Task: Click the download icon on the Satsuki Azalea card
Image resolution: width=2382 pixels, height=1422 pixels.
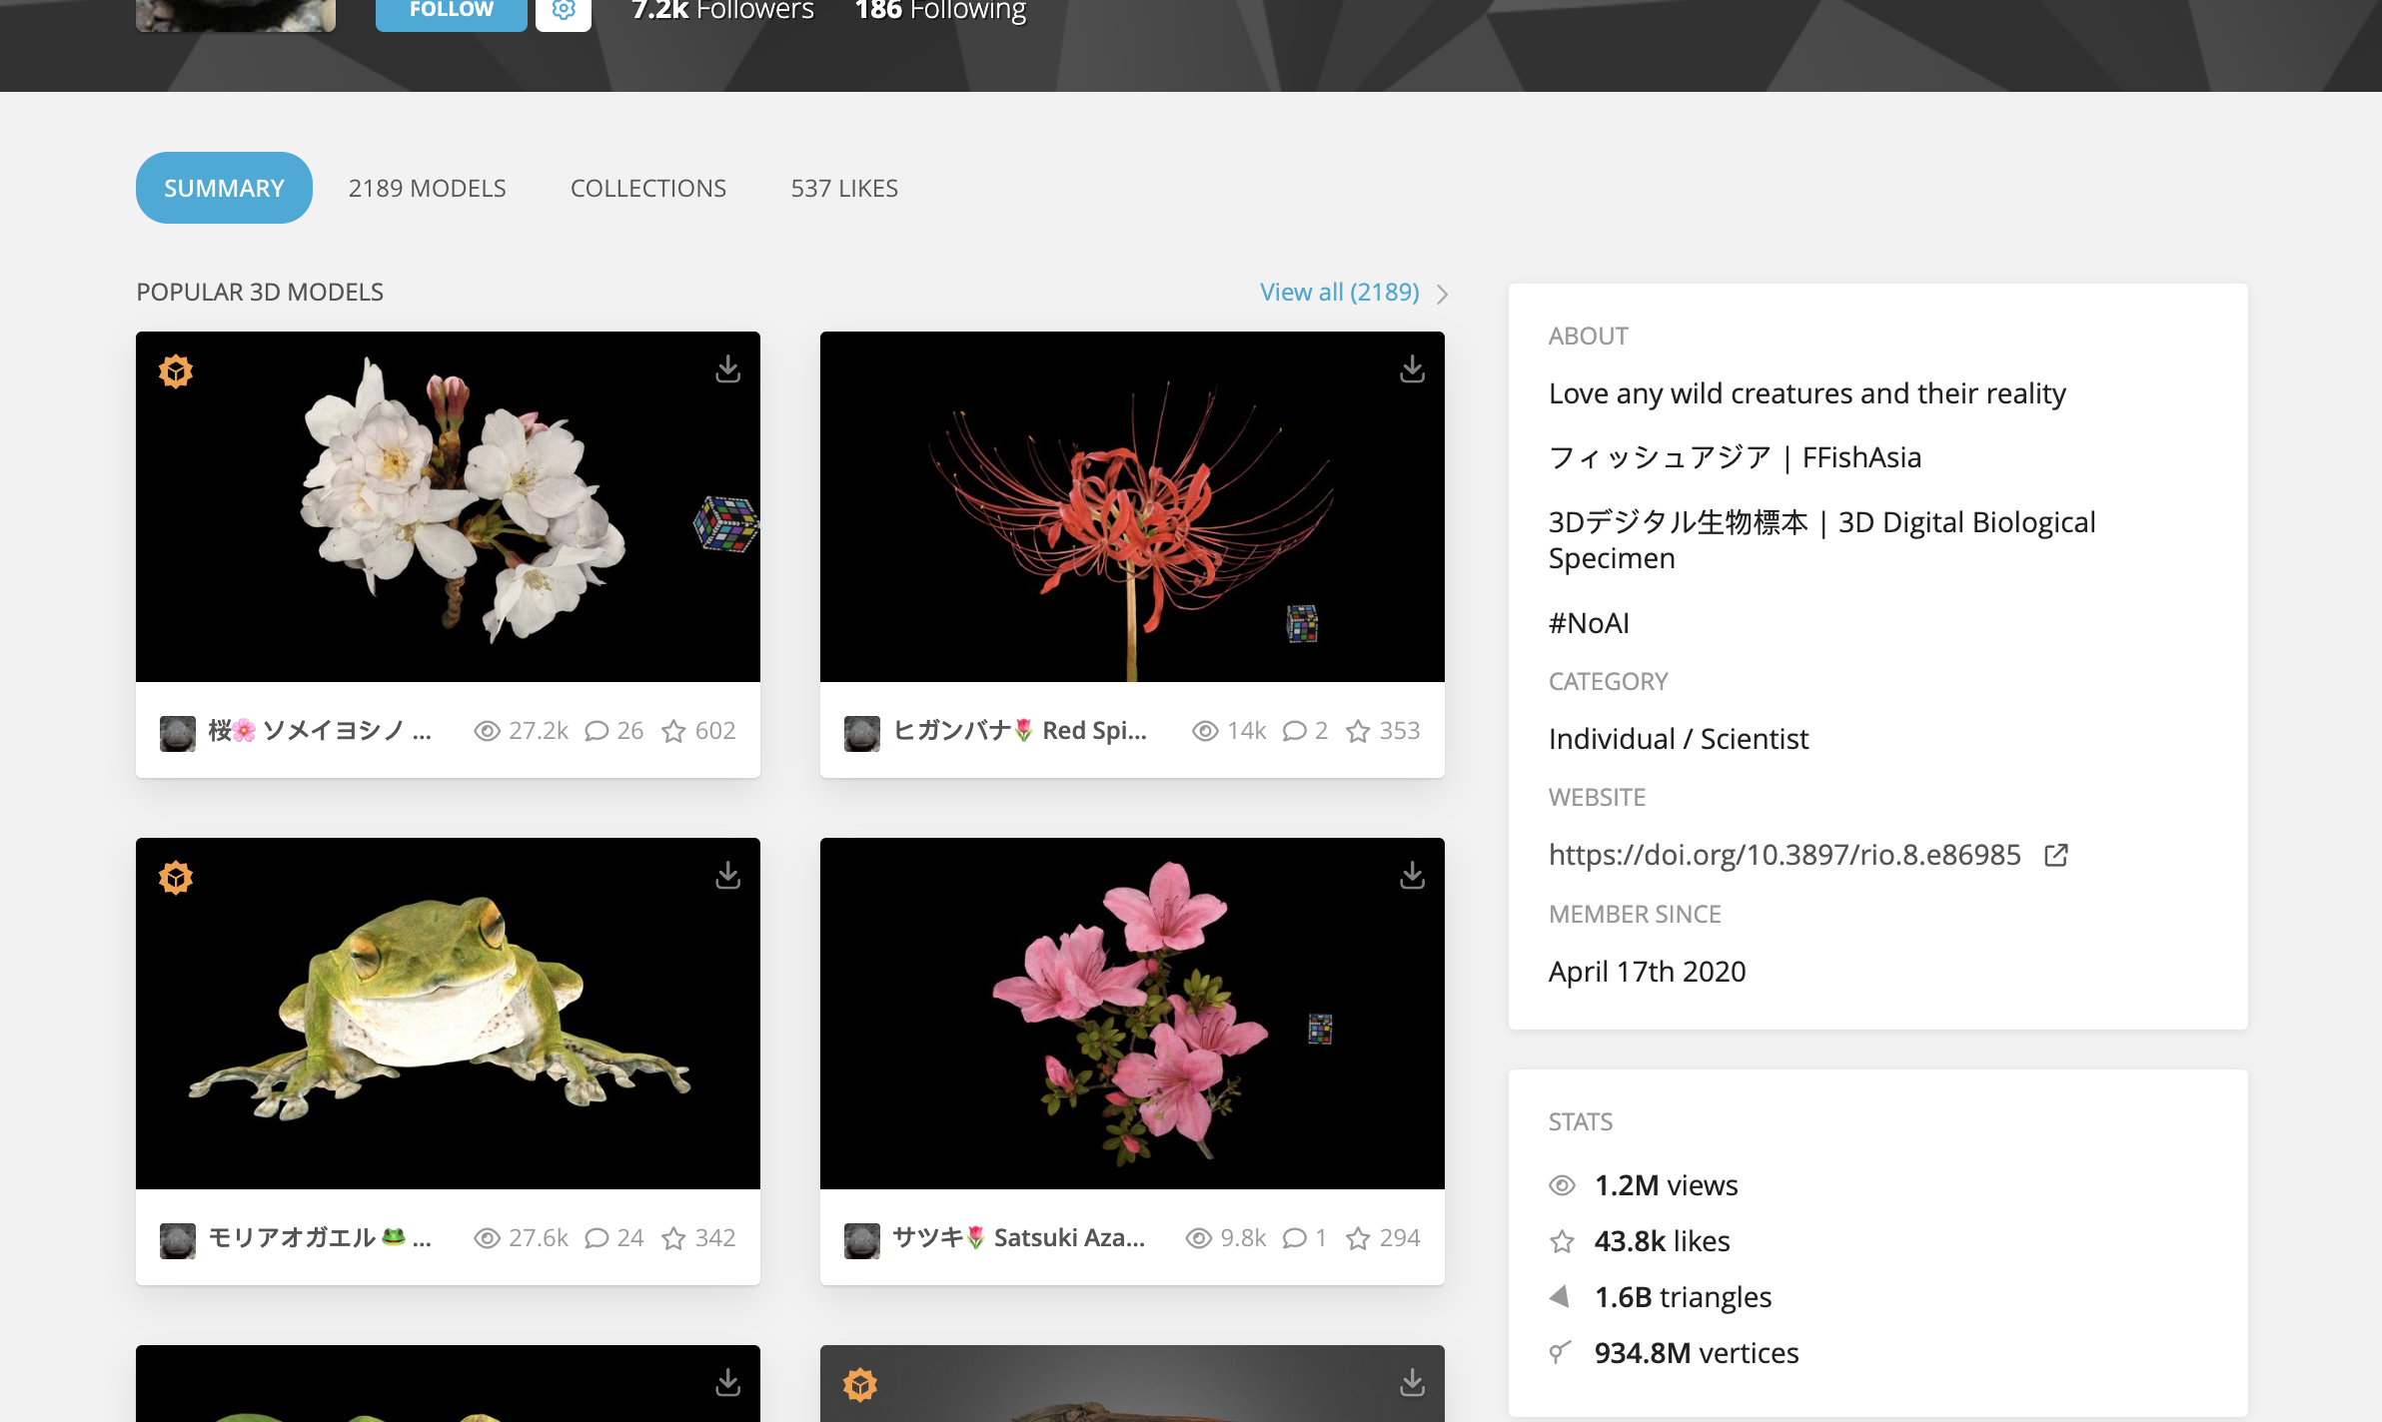Action: [x=1412, y=876]
